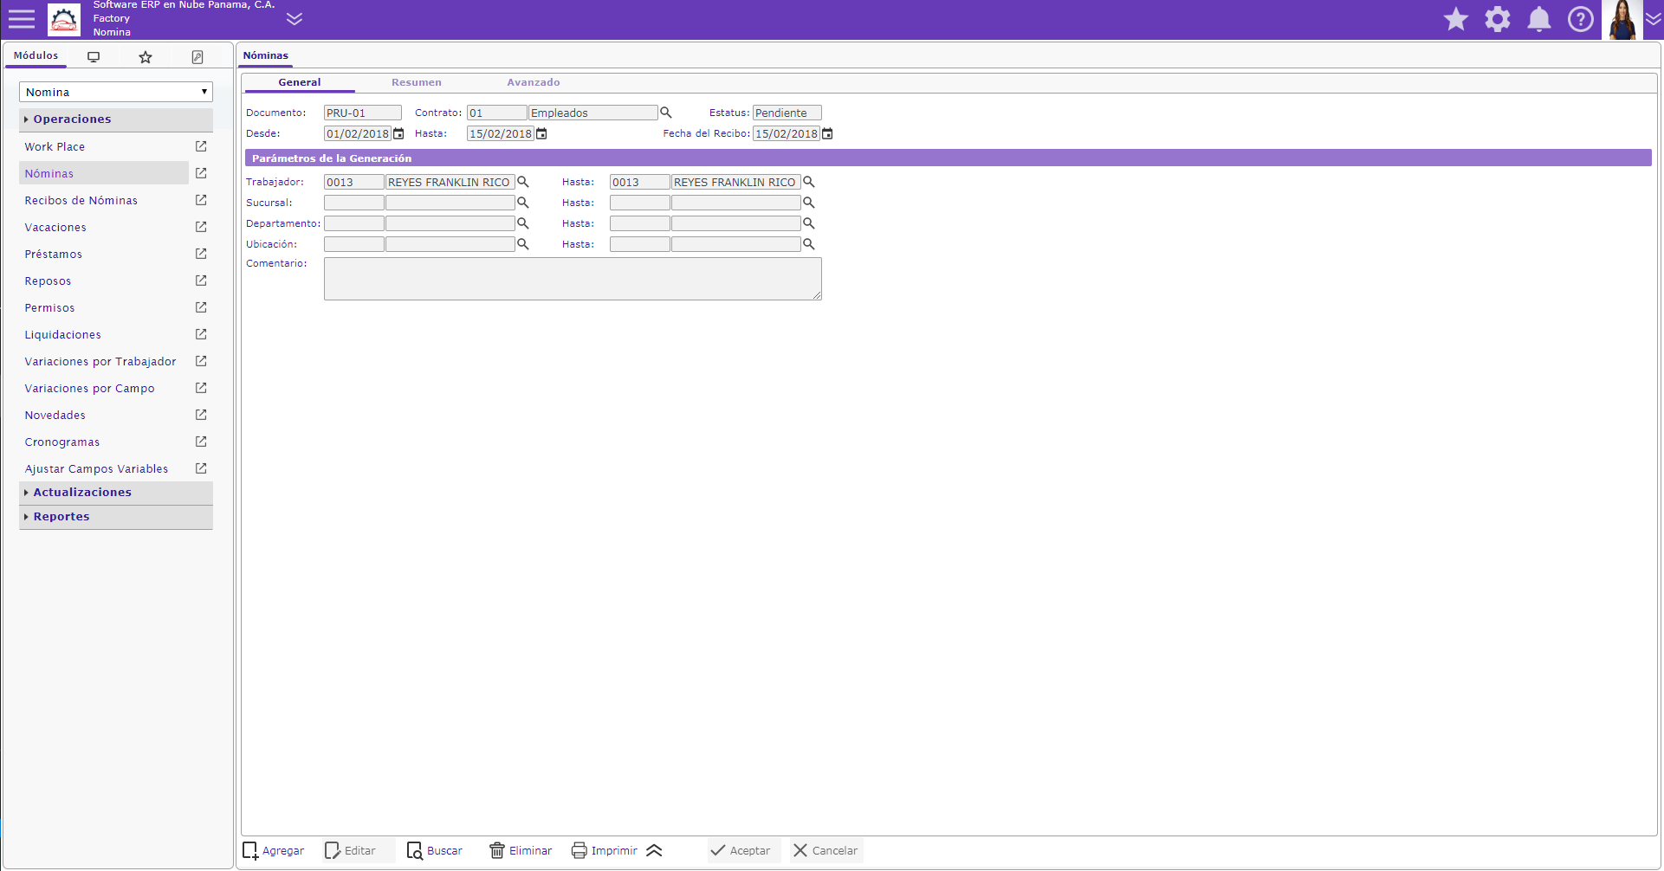Click into the Comentario text area
Image resolution: width=1664 pixels, height=871 pixels.
click(x=572, y=279)
